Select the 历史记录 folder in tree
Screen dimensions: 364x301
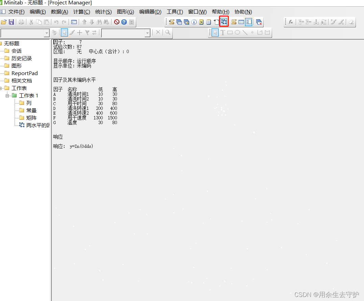point(21,58)
